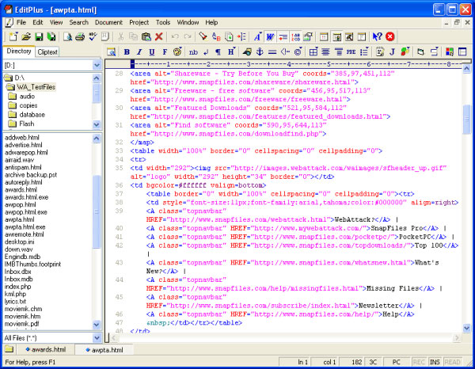Open the Project menu
475x369 pixels.
[x=139, y=22]
